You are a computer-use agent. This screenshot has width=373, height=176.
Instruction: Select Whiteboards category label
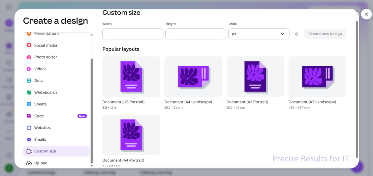[46, 92]
